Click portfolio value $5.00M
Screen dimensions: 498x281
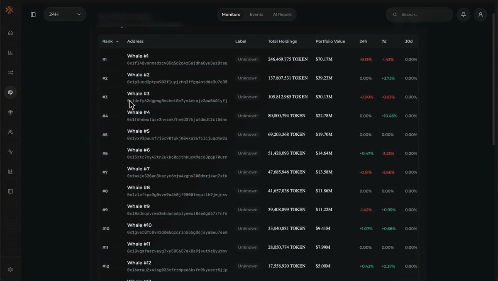(323, 266)
